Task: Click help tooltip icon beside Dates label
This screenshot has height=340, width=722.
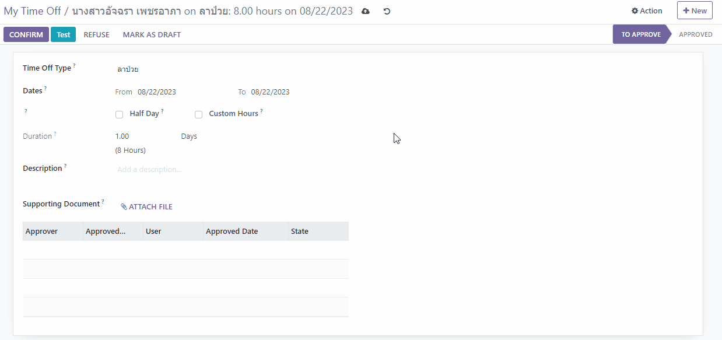Action: [x=45, y=89]
